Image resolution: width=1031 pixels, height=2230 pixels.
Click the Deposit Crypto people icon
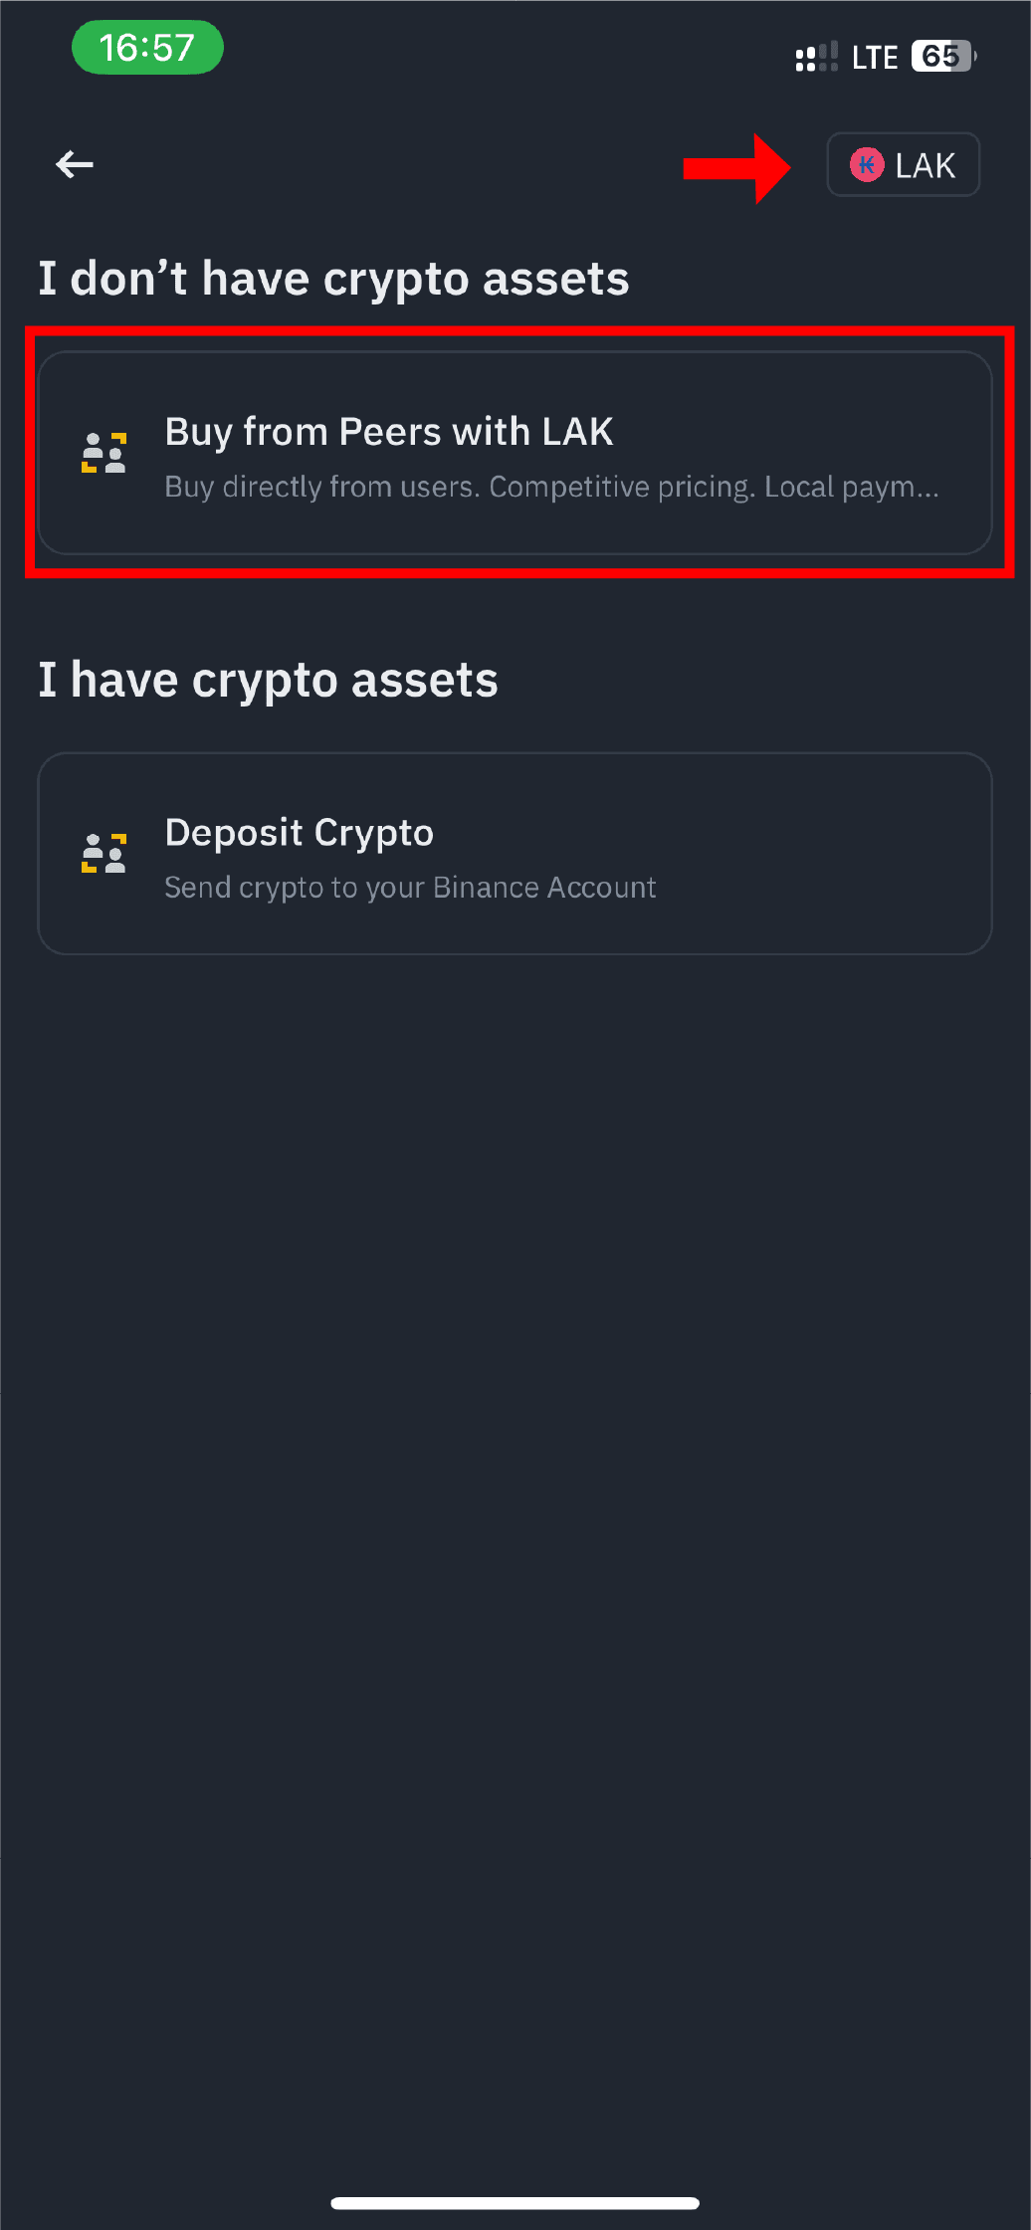103,854
